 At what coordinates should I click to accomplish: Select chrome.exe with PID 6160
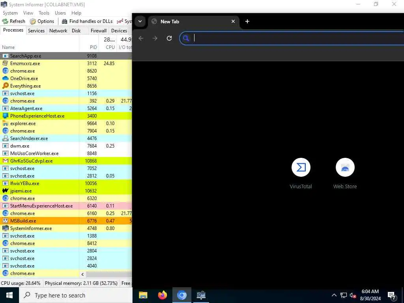pyautogui.click(x=66, y=213)
